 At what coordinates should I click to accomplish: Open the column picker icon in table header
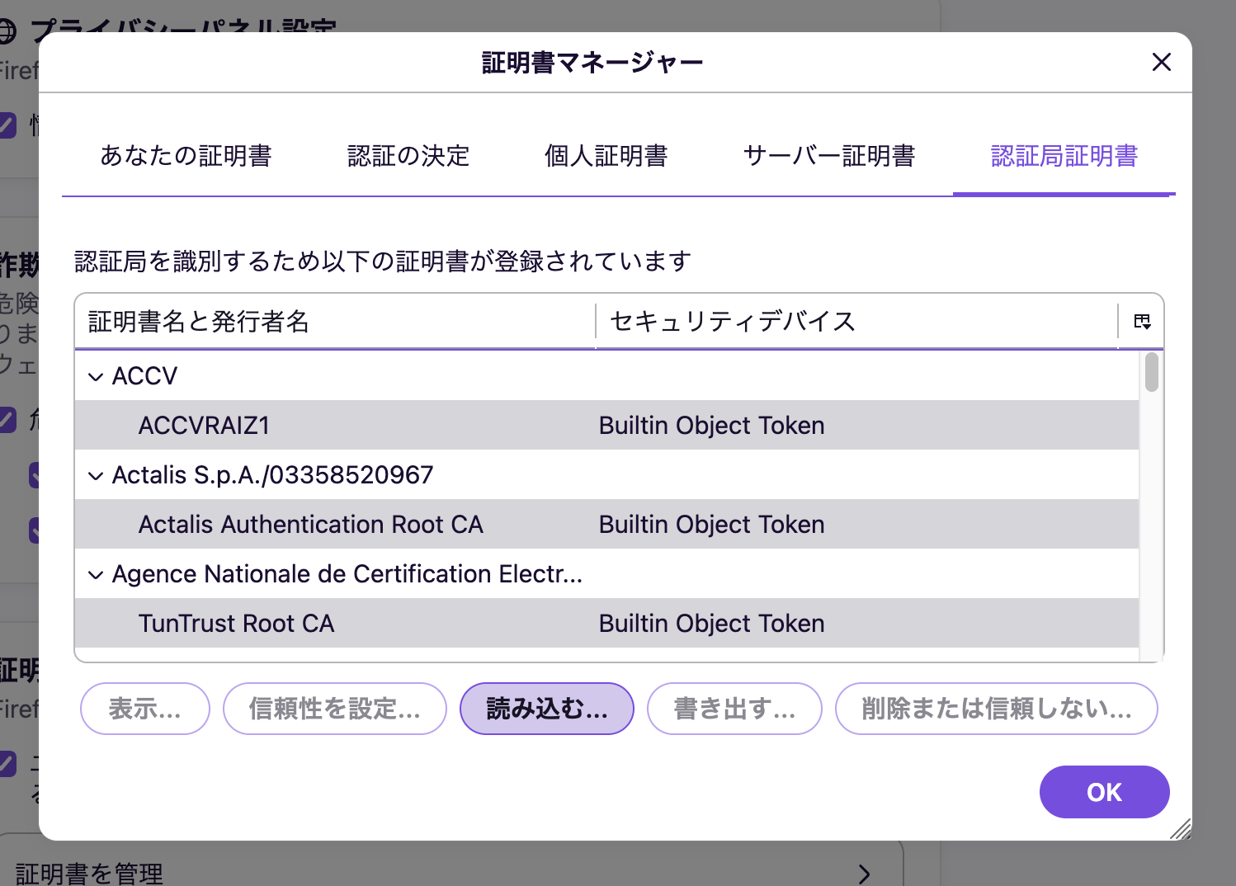(x=1142, y=322)
